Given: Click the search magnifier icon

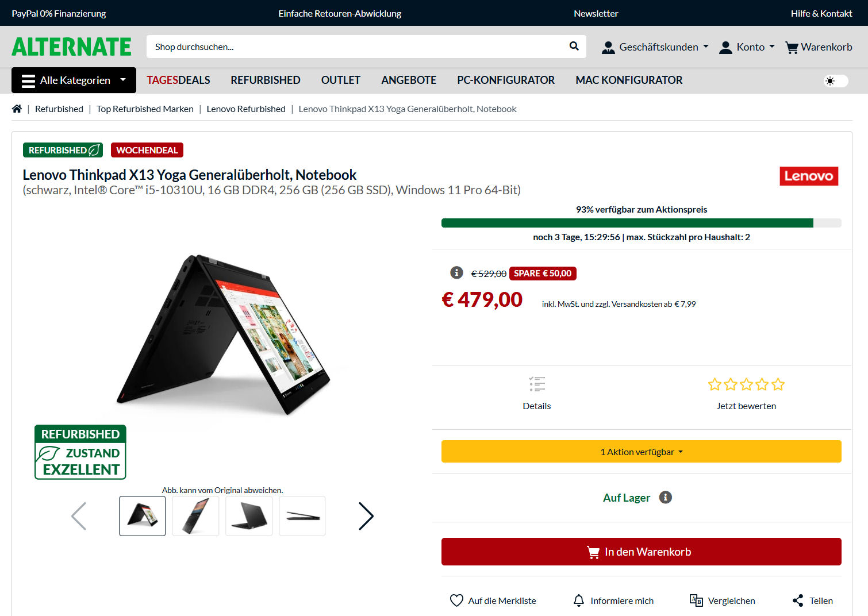Looking at the screenshot, I should [574, 47].
